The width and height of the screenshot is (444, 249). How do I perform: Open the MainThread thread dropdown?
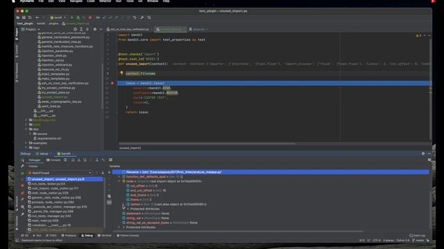point(60,173)
